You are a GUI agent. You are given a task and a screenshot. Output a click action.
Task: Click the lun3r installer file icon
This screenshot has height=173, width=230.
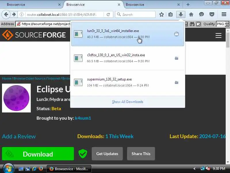(78, 34)
